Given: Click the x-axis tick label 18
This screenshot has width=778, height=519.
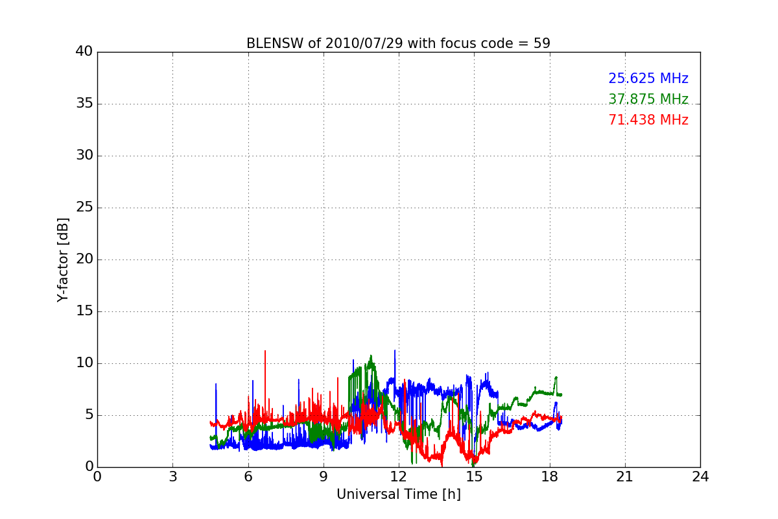Looking at the screenshot, I should pos(549,477).
